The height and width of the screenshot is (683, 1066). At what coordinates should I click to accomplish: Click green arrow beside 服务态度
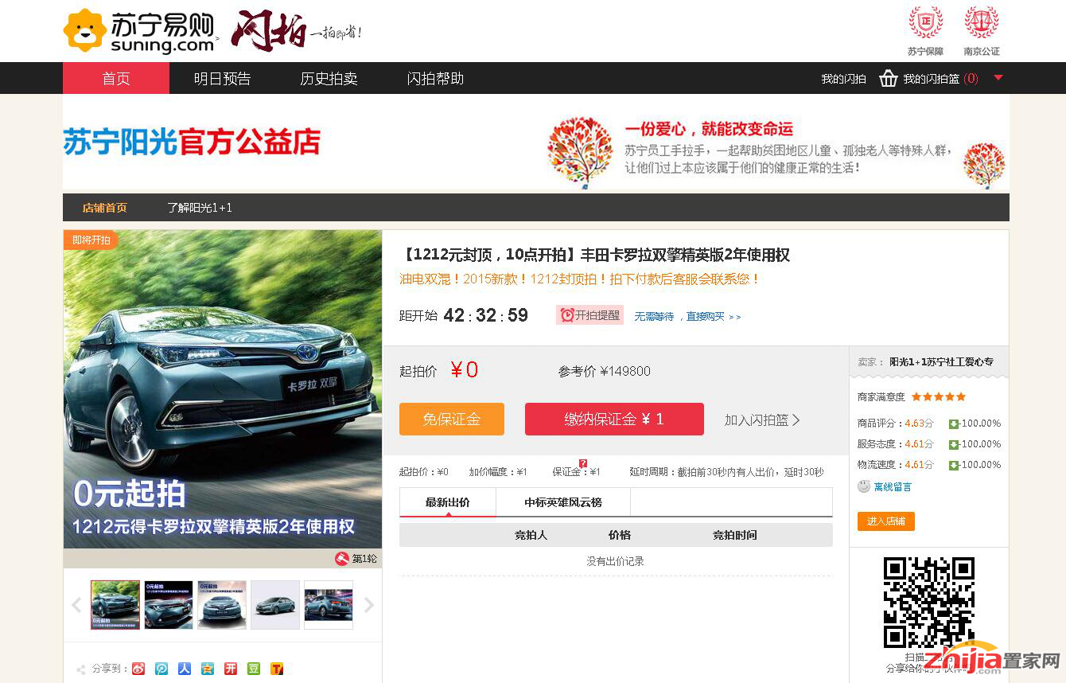click(954, 444)
